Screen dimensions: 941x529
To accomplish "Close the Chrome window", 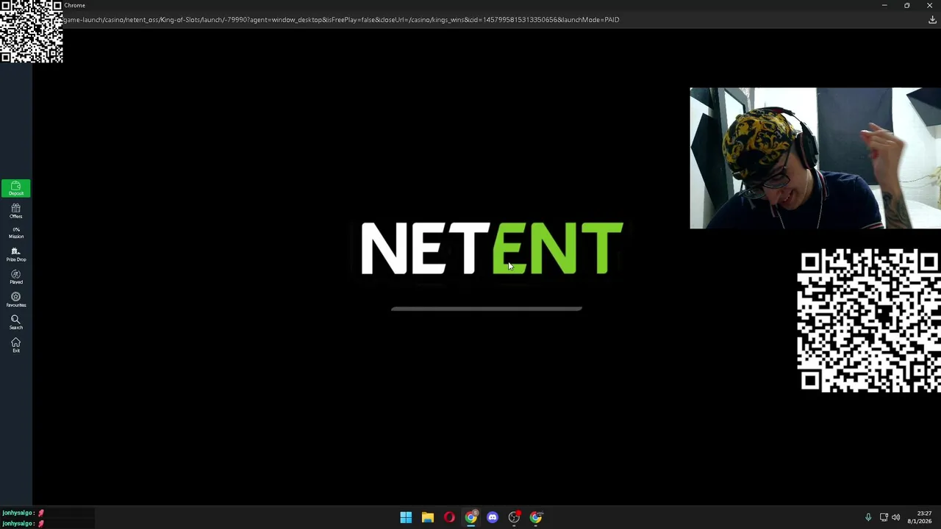I will pyautogui.click(x=929, y=5).
